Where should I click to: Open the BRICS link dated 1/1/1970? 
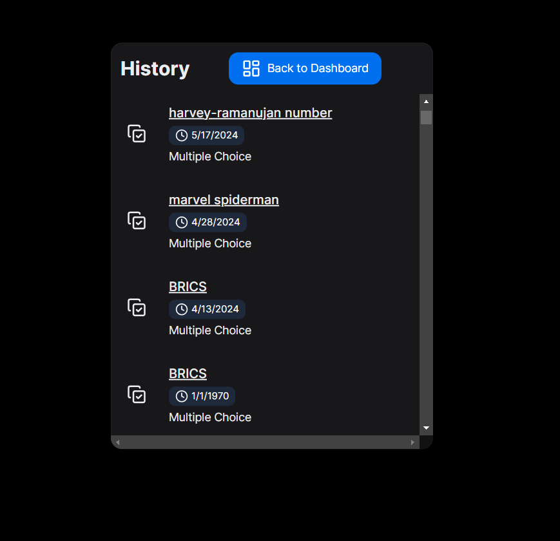[188, 374]
